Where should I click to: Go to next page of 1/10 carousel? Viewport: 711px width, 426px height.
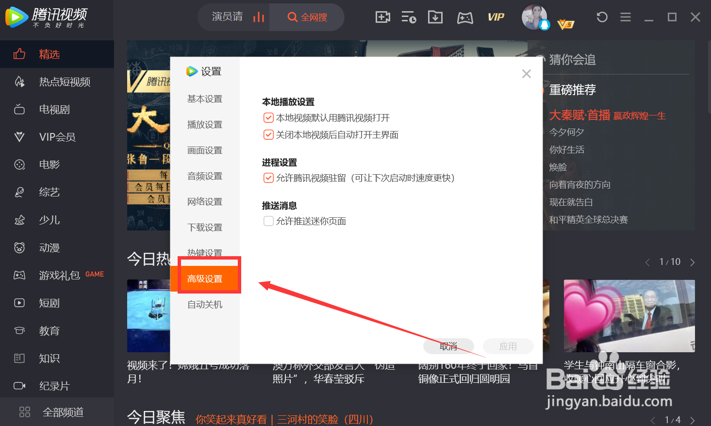pyautogui.click(x=692, y=262)
